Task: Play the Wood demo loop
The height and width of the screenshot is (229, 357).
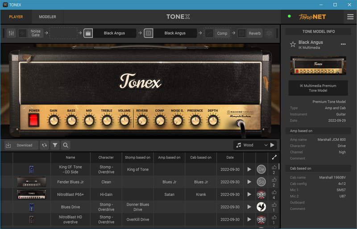Action: pos(273,145)
